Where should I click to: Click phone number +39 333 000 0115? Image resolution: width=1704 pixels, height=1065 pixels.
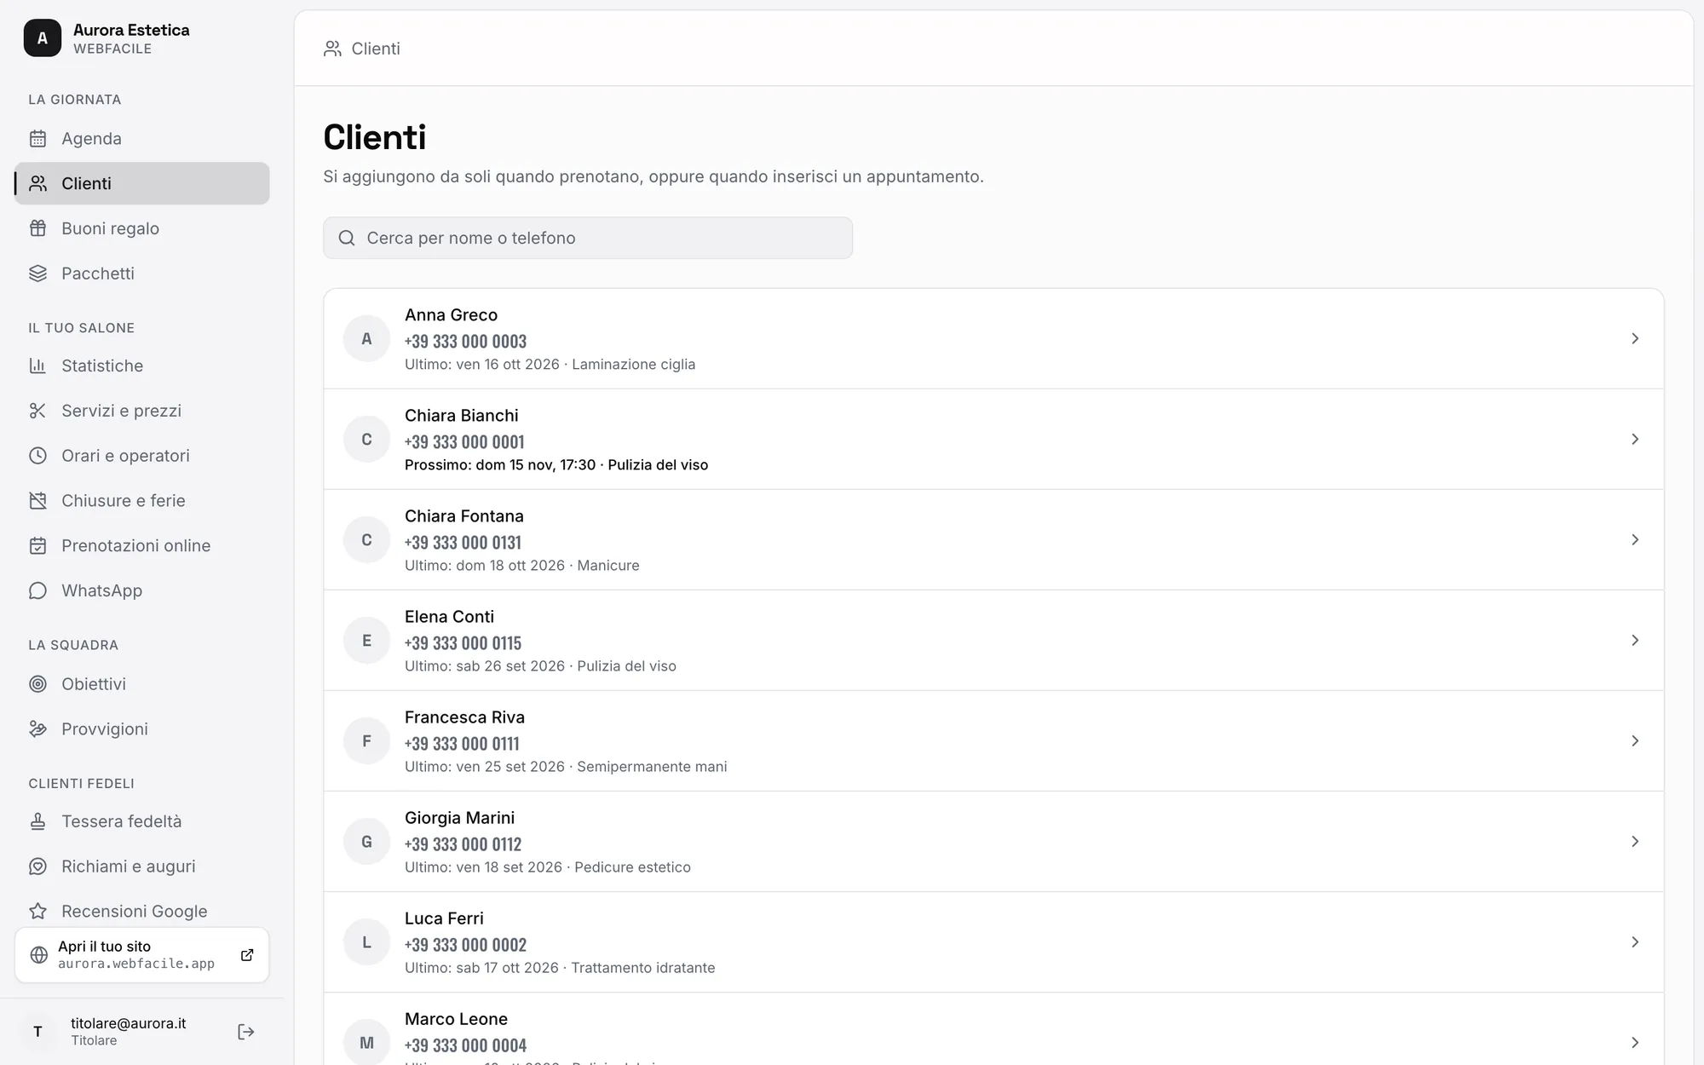tap(463, 643)
